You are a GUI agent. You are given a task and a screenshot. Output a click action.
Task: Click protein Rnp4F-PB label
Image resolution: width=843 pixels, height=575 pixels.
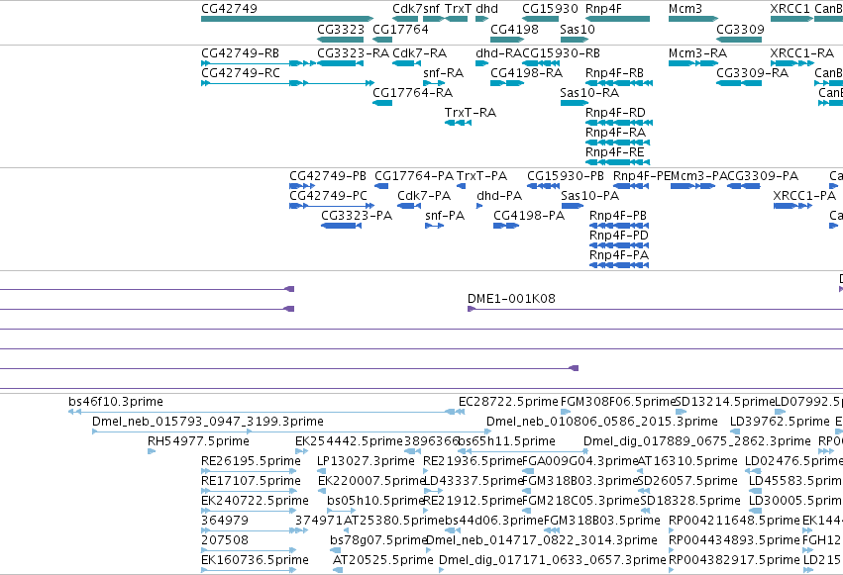pos(618,216)
